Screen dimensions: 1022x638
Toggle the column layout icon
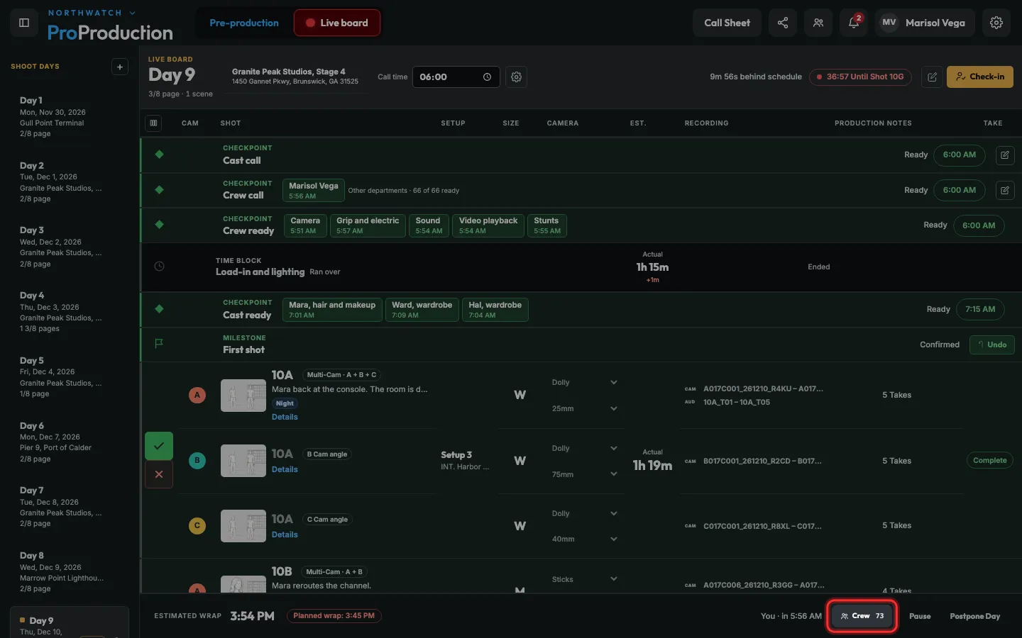[153, 123]
